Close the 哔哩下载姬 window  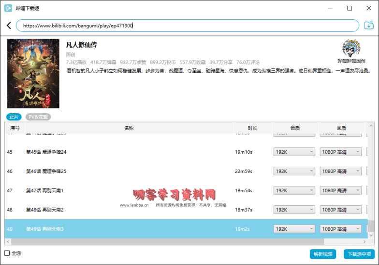[369, 8]
